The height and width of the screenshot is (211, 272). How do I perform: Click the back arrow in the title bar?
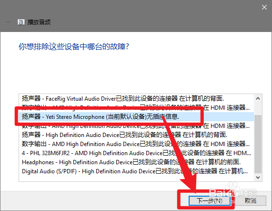pos(7,22)
